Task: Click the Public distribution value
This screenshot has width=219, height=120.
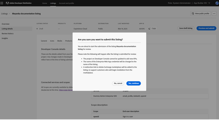Action: [x=100, y=29]
